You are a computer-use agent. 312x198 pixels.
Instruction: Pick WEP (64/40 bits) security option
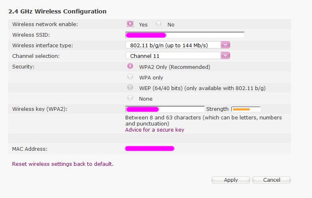click(x=130, y=88)
